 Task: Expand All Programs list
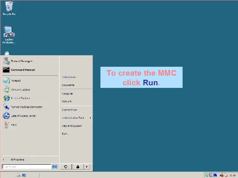17,159
